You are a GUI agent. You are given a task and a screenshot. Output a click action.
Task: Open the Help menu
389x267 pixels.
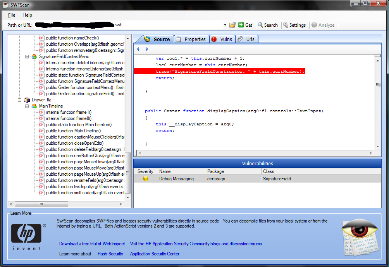(27, 15)
